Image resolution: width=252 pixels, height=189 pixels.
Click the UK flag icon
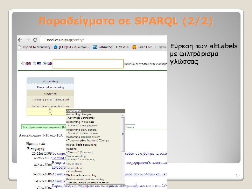click(x=28, y=63)
